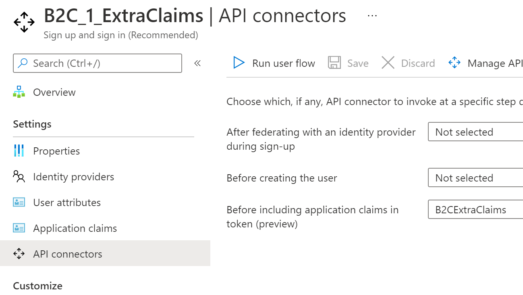This screenshot has width=523, height=295.
Task: Click the Properties bars icon
Action: pyautogui.click(x=19, y=151)
